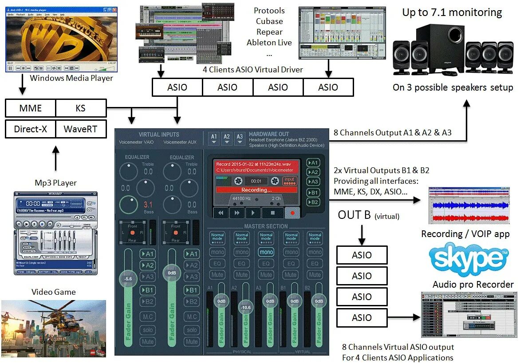Enable solo on the Voicemeeter VAIO strip
Viewport: 520px width, 364px height.
pos(148,330)
